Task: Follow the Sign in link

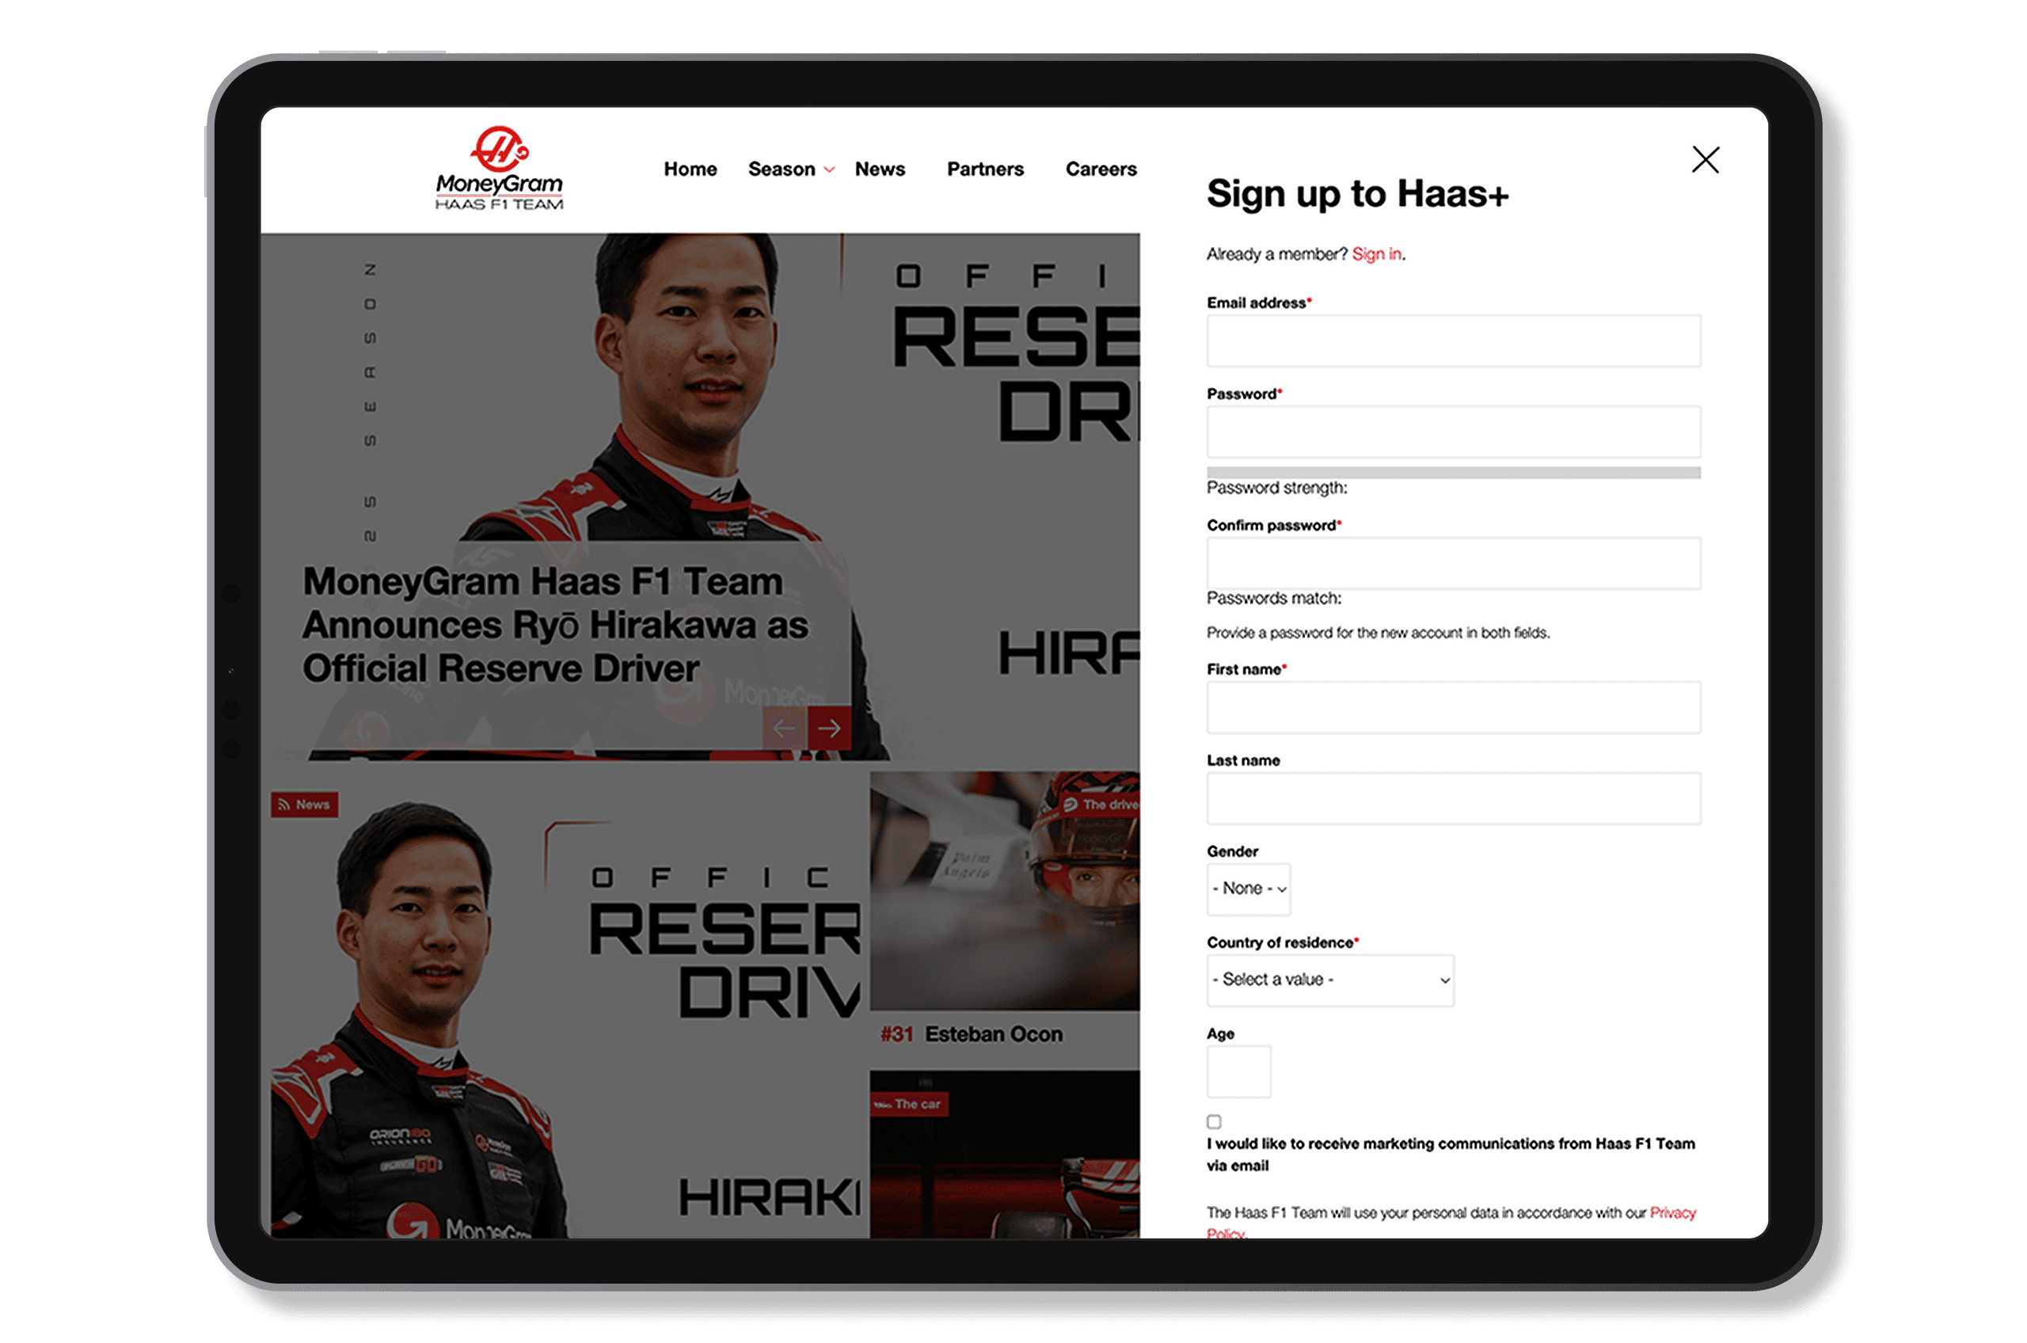Action: tap(1376, 253)
